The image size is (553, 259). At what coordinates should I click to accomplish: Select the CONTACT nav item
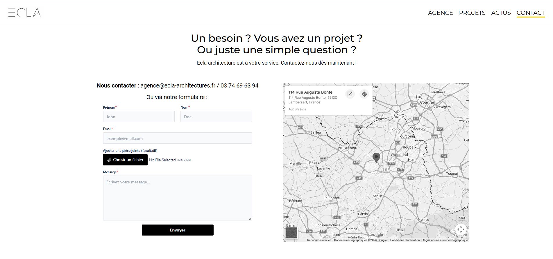530,13
